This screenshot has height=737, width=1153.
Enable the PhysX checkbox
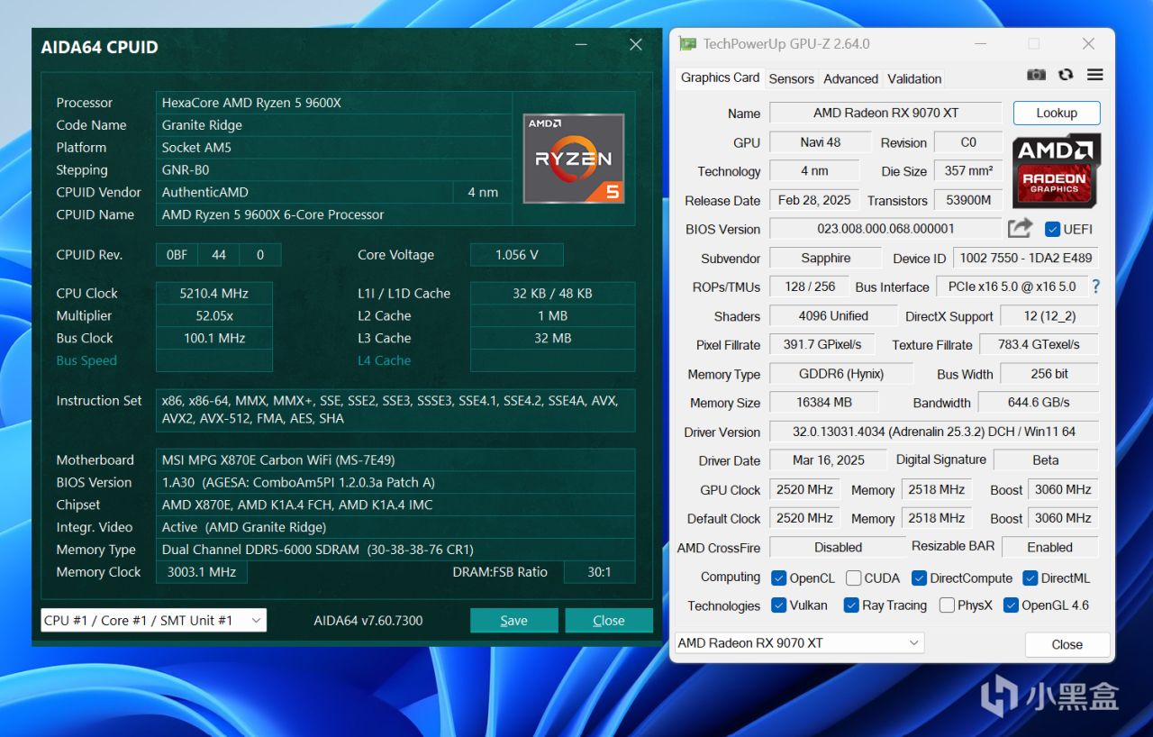coord(947,605)
